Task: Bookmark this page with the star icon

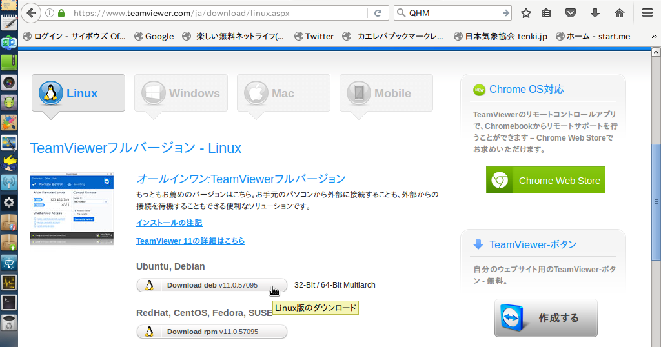Action: pyautogui.click(x=525, y=13)
